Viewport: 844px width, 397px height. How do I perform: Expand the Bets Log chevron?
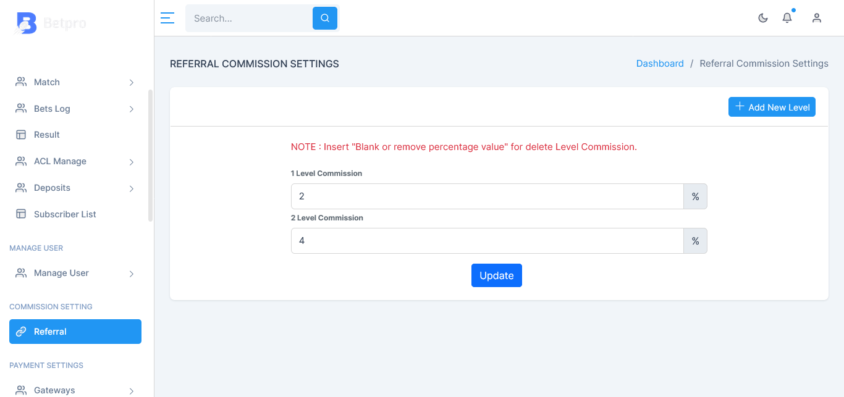click(132, 109)
